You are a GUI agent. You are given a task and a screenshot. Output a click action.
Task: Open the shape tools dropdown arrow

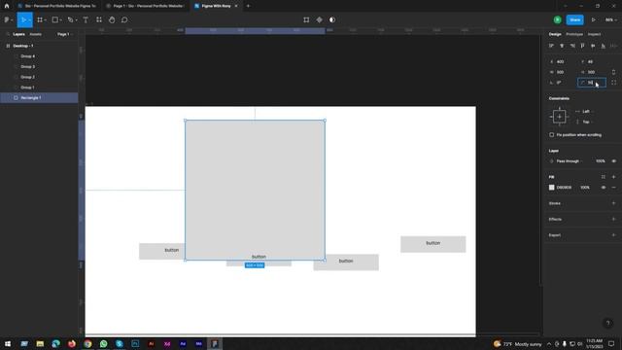pos(60,19)
